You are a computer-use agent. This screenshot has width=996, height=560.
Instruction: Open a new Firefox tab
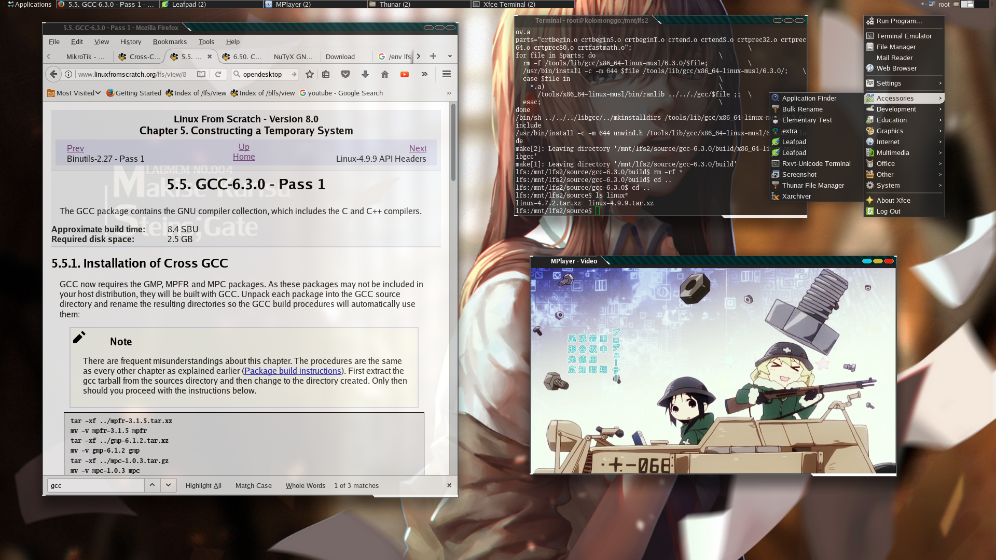[433, 56]
